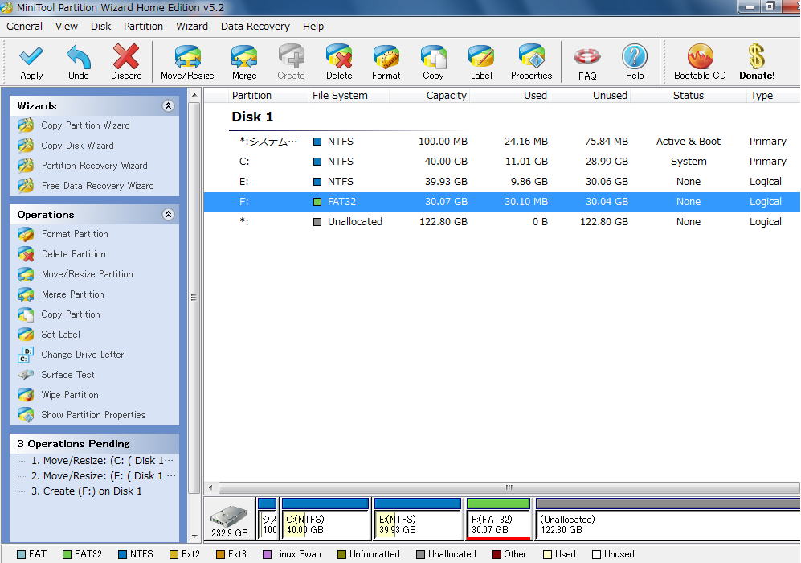Open the View menu
The height and width of the screenshot is (563, 801).
[67, 26]
